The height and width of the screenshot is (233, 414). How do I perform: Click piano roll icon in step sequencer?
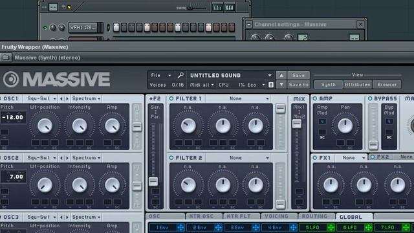[230, 7]
